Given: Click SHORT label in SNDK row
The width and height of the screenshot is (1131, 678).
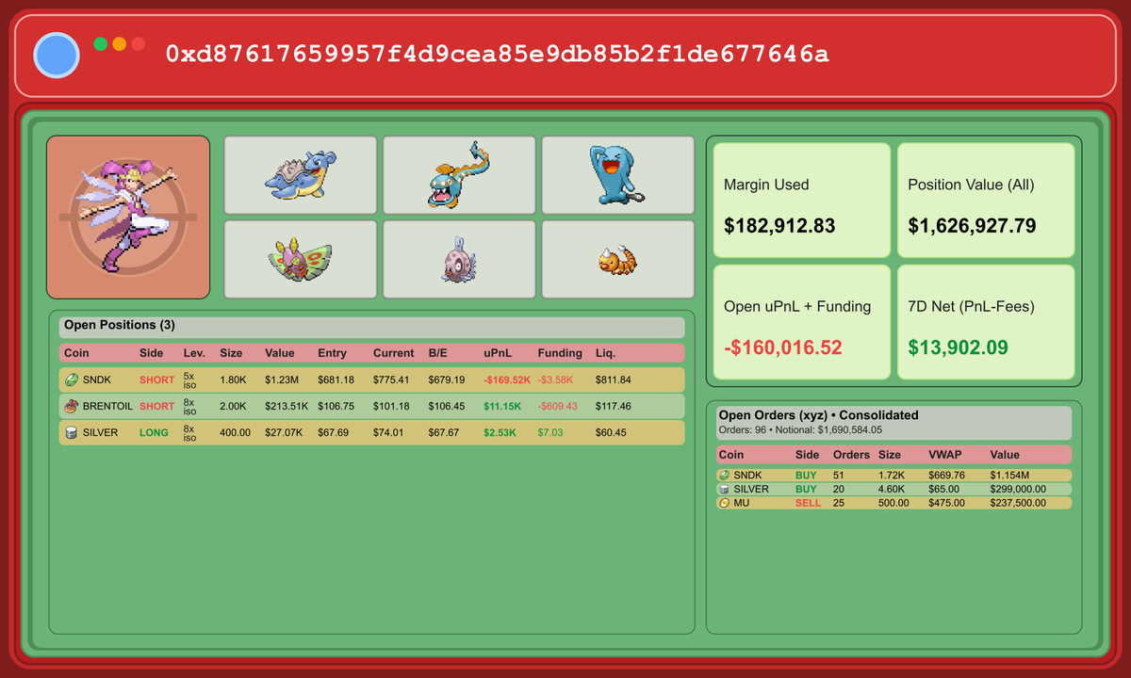Looking at the screenshot, I should [156, 379].
